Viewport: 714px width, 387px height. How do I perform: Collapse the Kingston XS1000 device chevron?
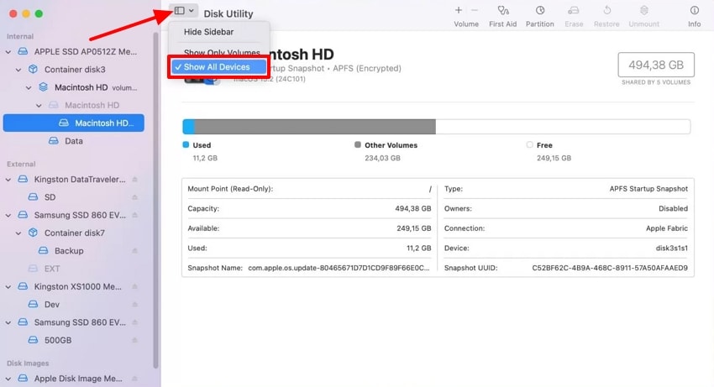pyautogui.click(x=8, y=287)
